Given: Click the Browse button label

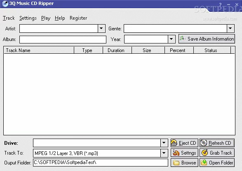Looking at the screenshot, I should coord(188,163).
